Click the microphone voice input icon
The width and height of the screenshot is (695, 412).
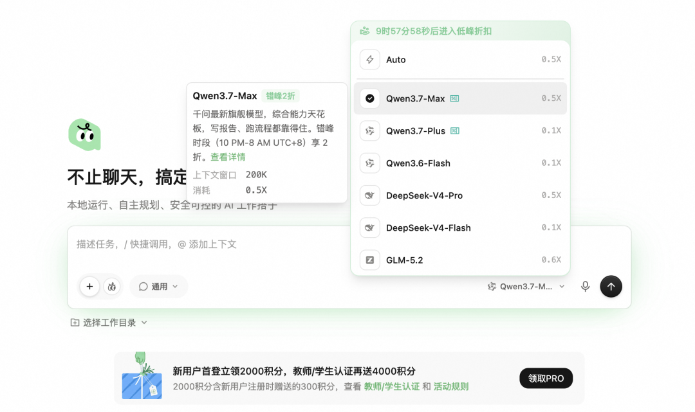click(x=585, y=286)
